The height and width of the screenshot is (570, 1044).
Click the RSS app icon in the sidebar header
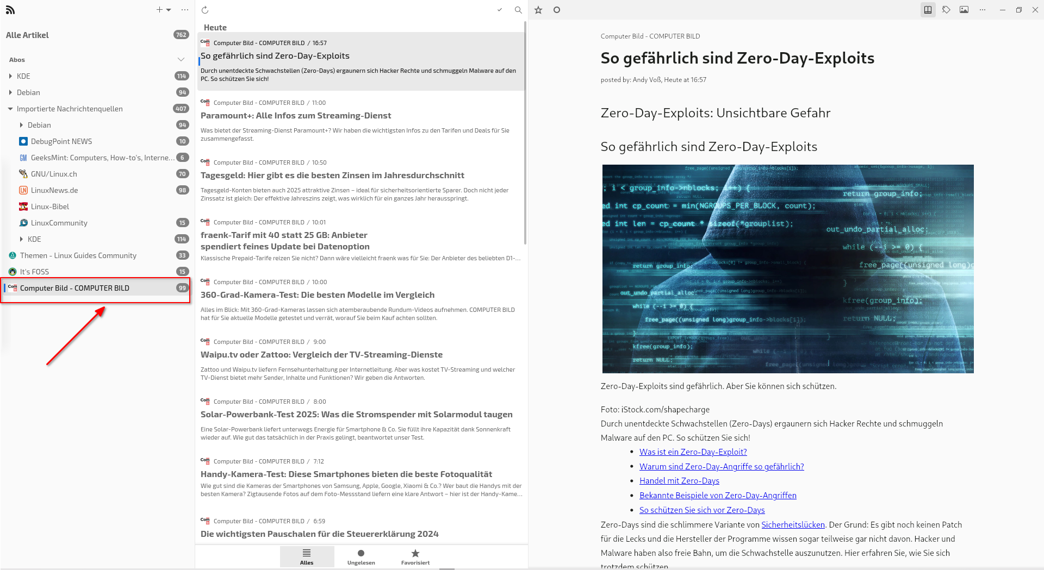pos(10,10)
